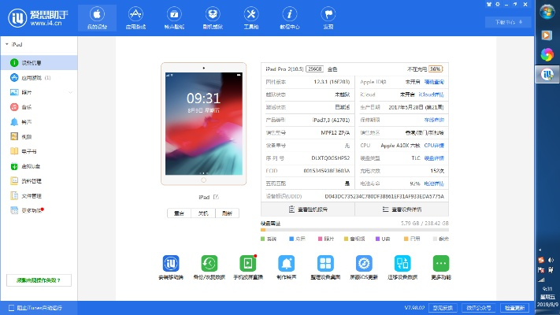Image resolution: width=560 pixels, height=315 pixels.
Task: Click the Restart (重启) button
Action: [180, 213]
